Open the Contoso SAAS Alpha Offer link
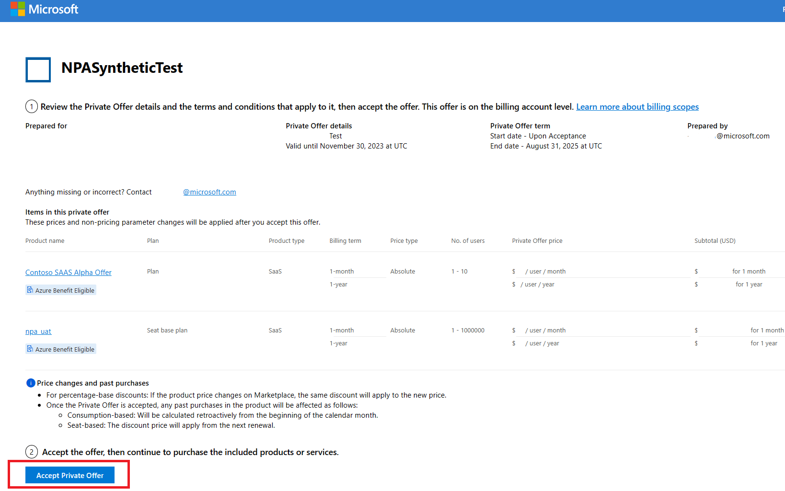 point(68,272)
